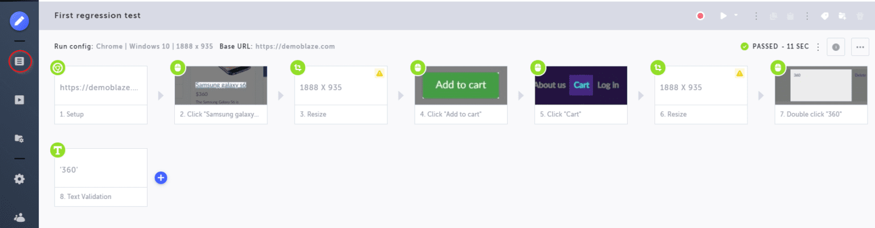Select step 5 Click "Cart" thumbnail
The width and height of the screenshot is (875, 228).
[581, 85]
